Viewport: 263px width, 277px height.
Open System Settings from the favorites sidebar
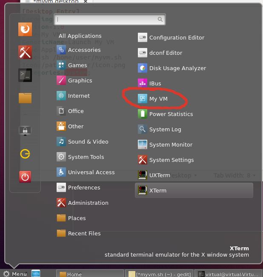tap(25, 52)
